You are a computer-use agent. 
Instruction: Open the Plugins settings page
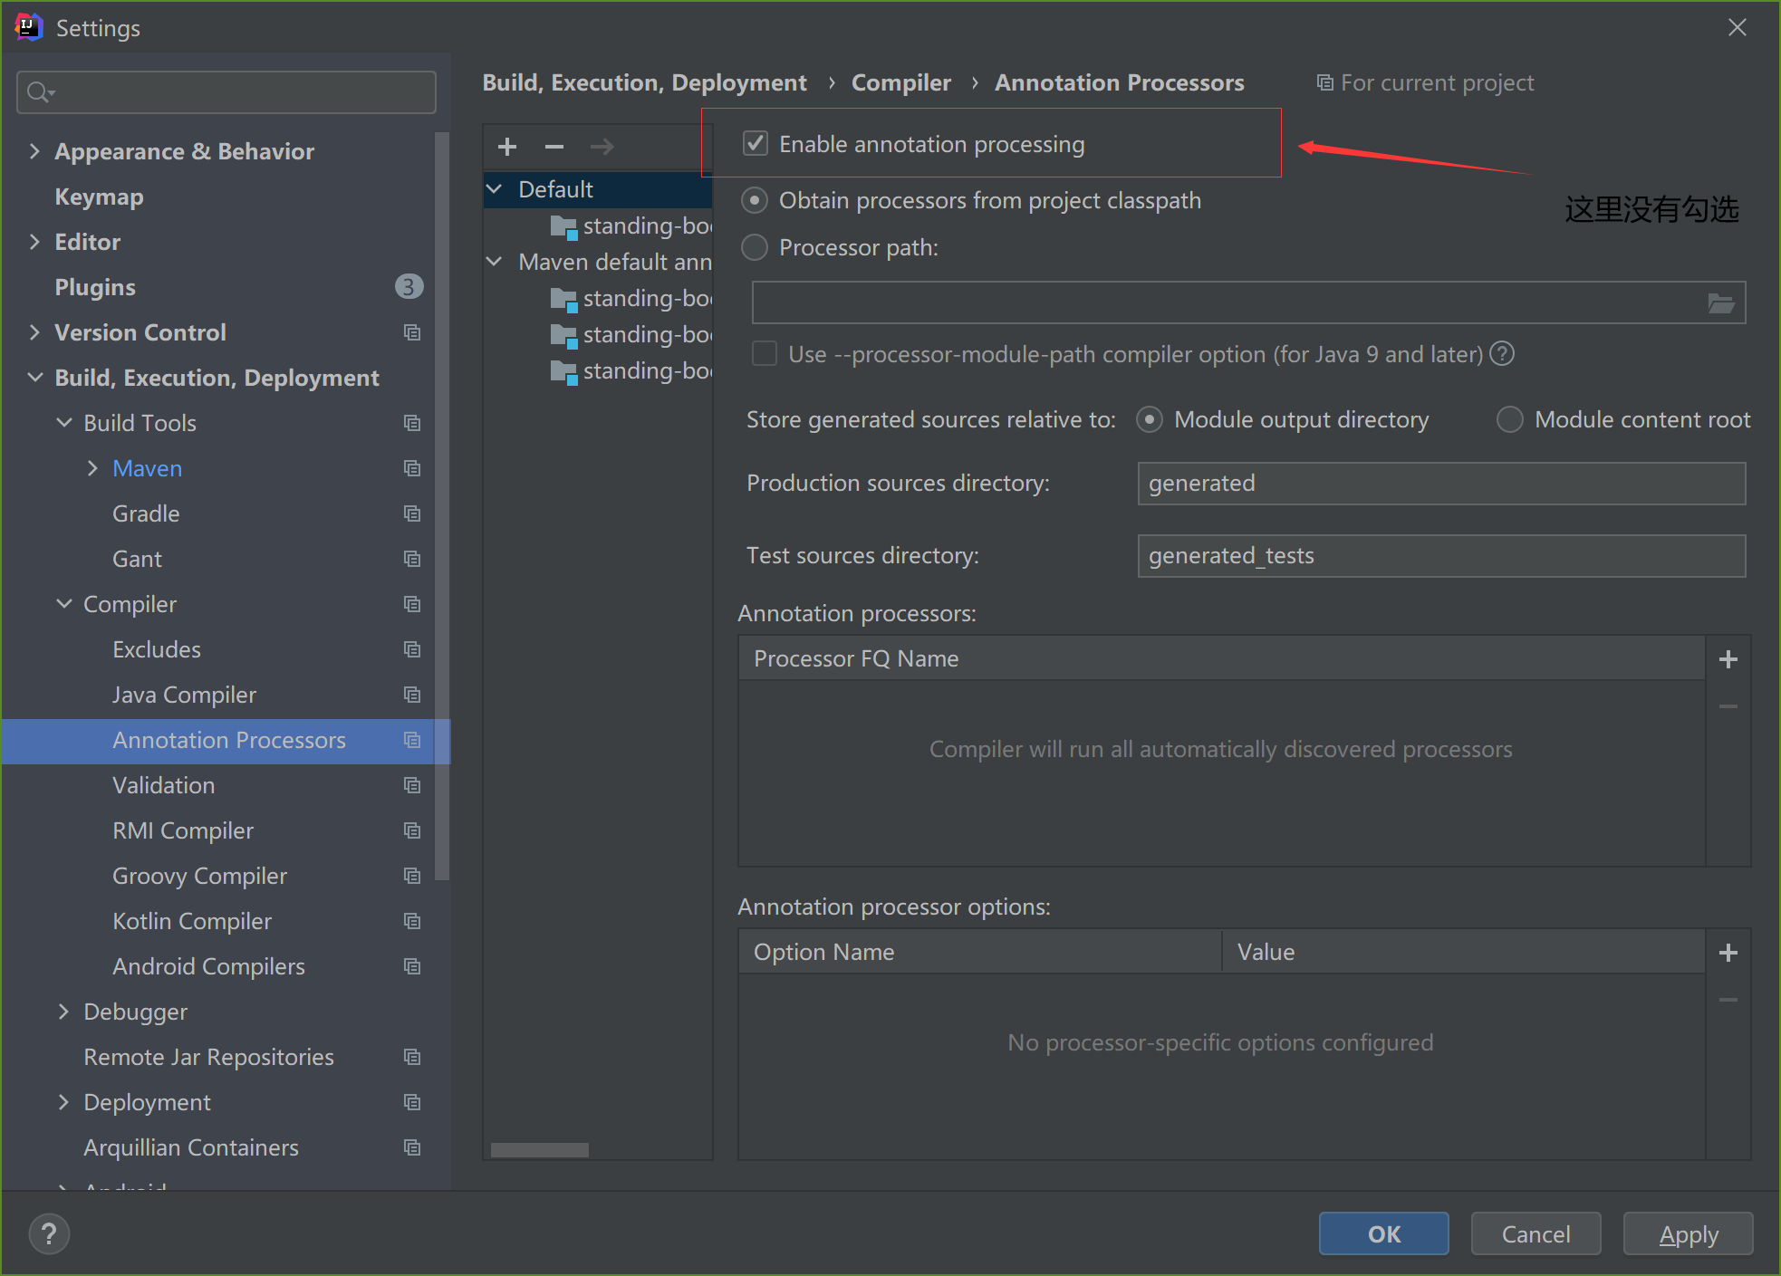coord(95,287)
